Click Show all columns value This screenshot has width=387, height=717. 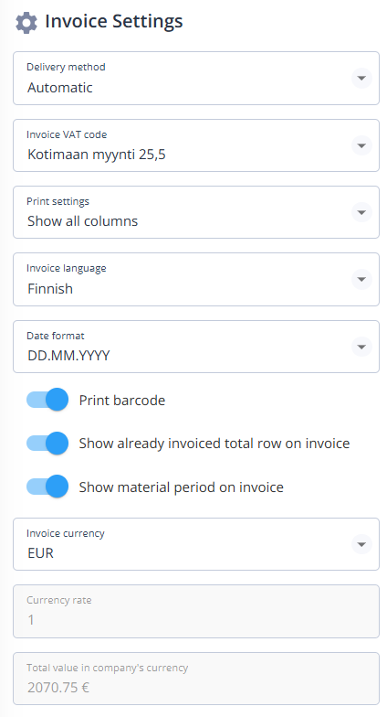(x=82, y=221)
